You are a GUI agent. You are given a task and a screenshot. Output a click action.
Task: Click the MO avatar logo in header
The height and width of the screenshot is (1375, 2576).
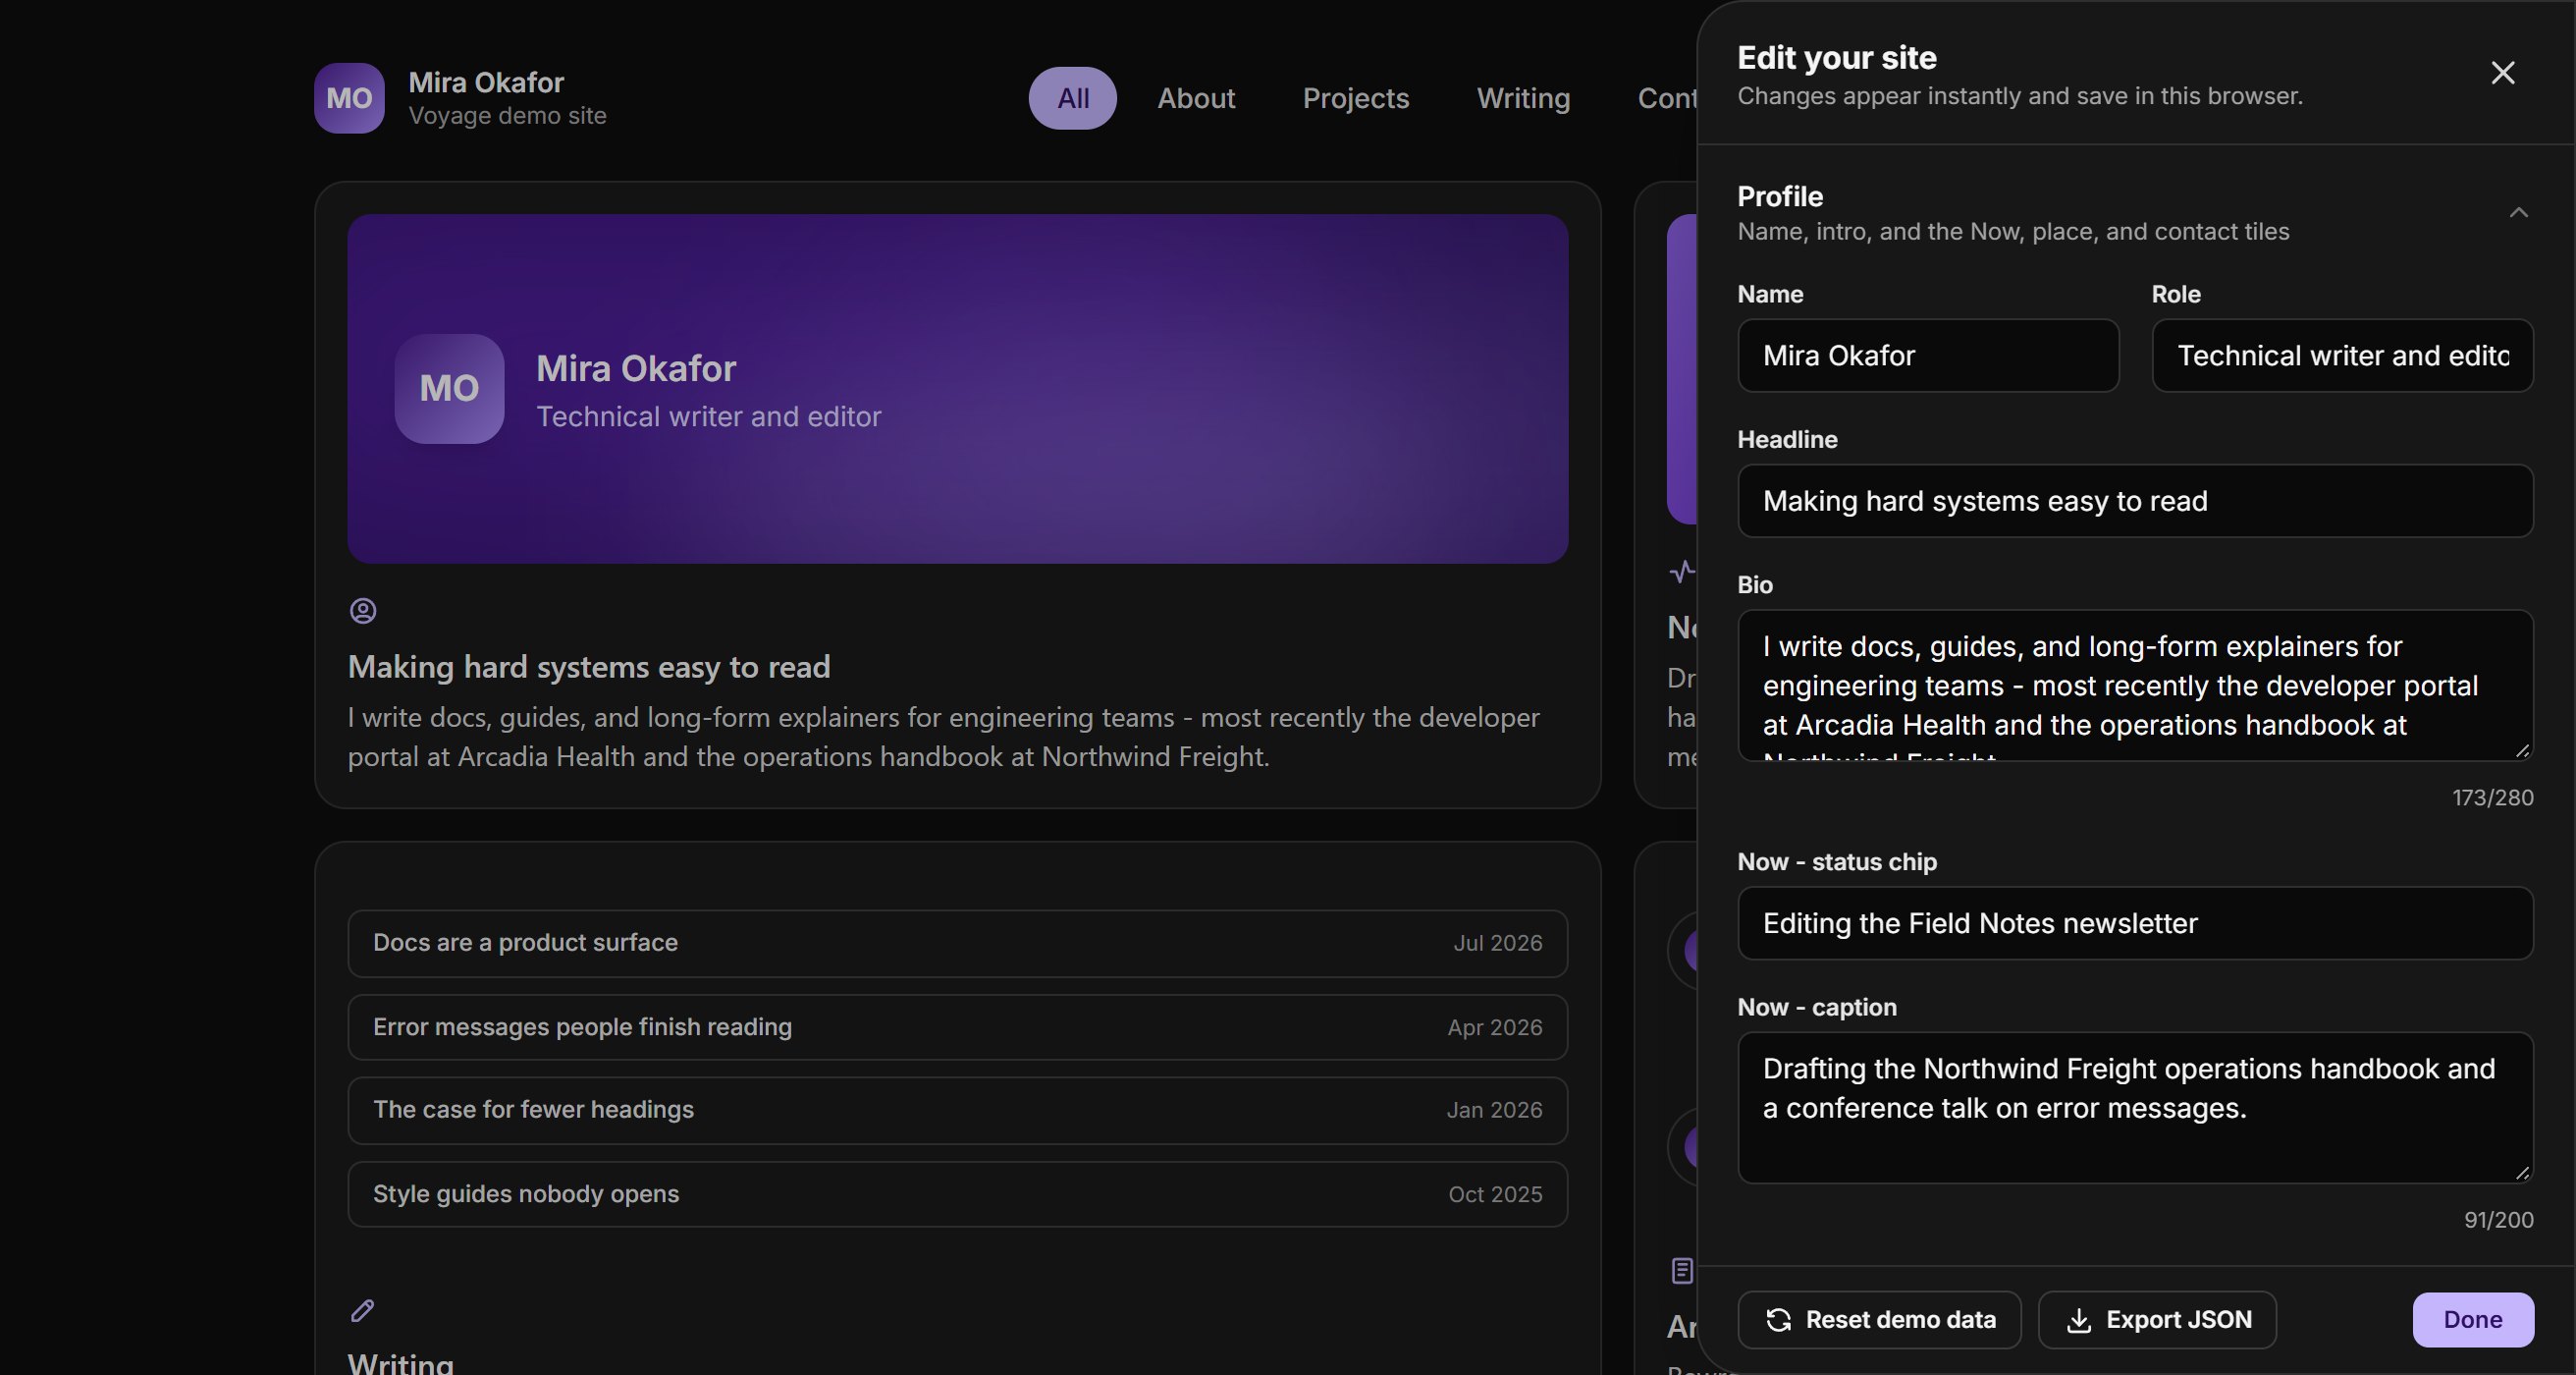coord(349,98)
